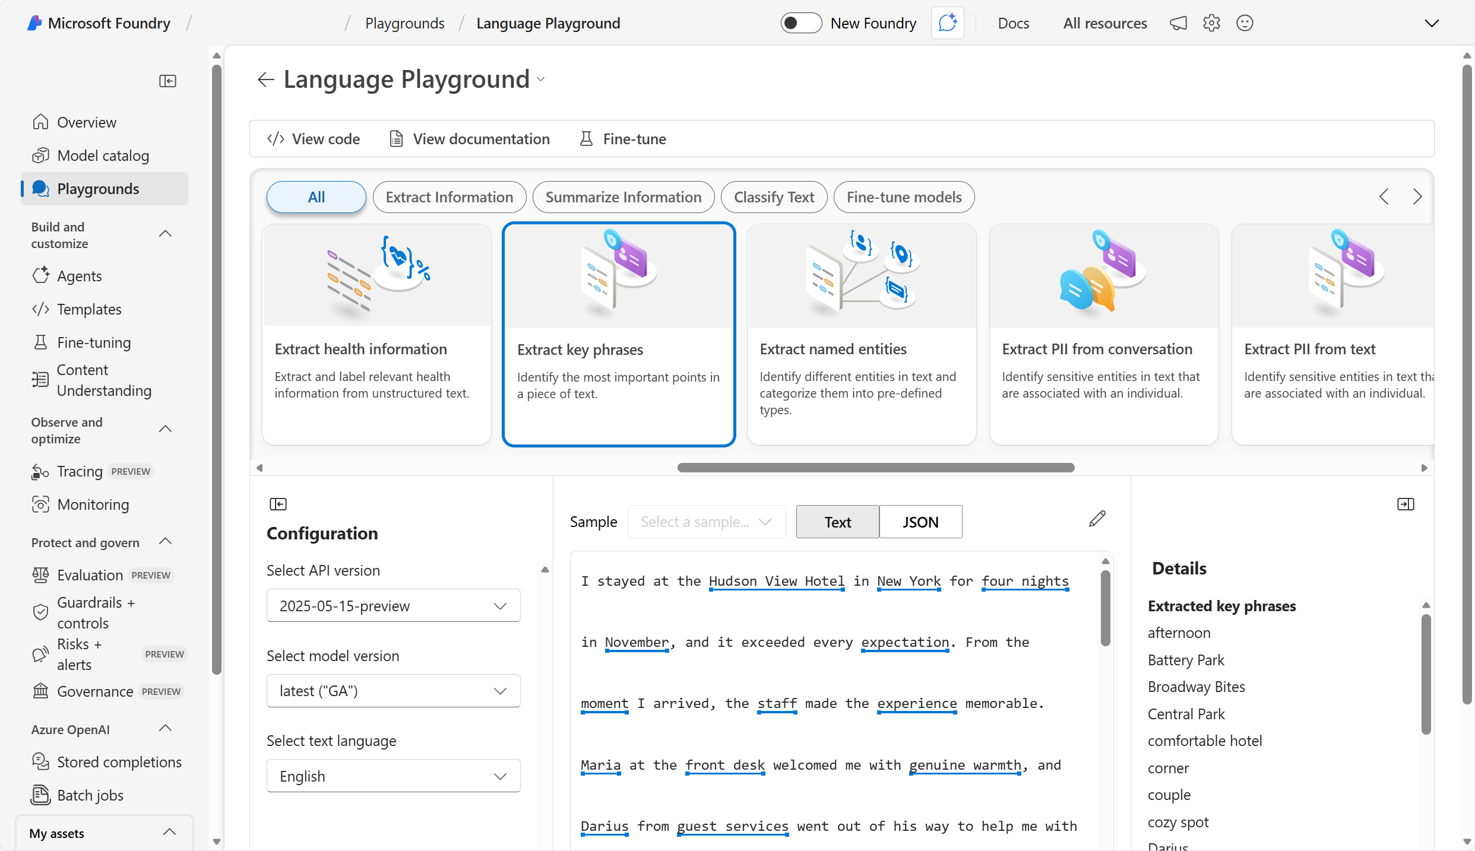The width and height of the screenshot is (1475, 851).
Task: Collapse the Details panel with its arrow icon
Action: point(1406,503)
